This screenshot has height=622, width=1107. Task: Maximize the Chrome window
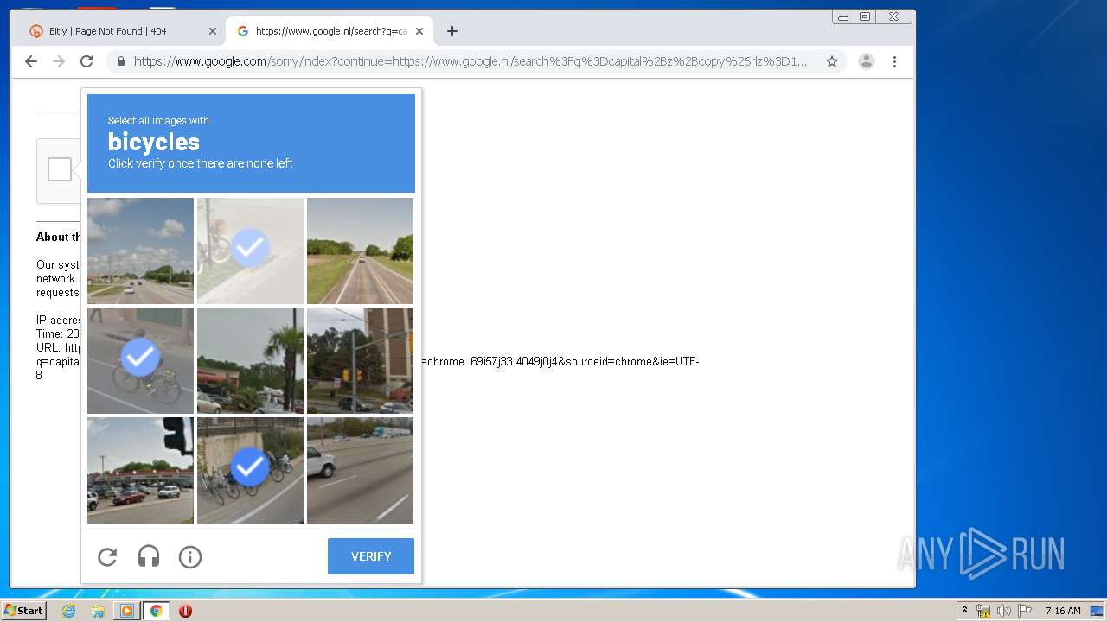(x=864, y=16)
